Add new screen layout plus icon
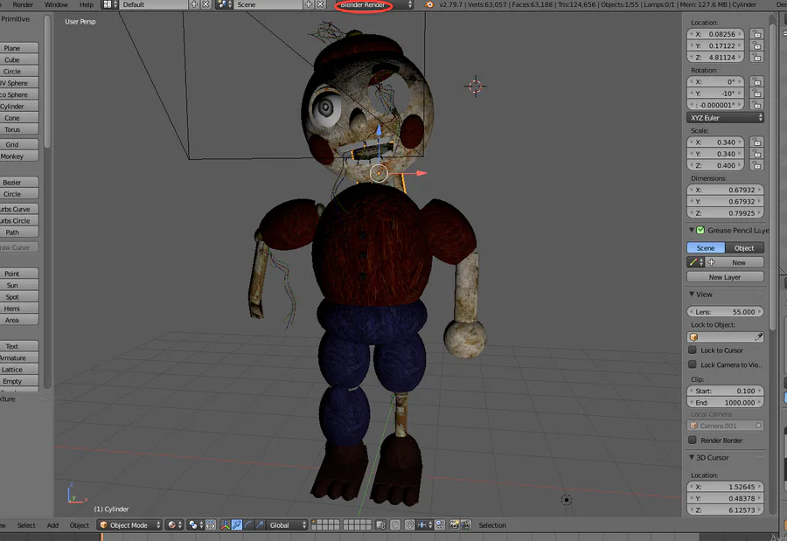Screen dimensions: 787x541 pos(194,4)
